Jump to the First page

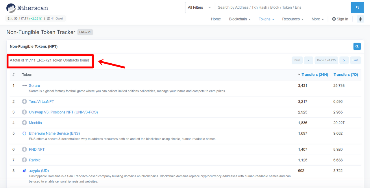[x=297, y=60]
